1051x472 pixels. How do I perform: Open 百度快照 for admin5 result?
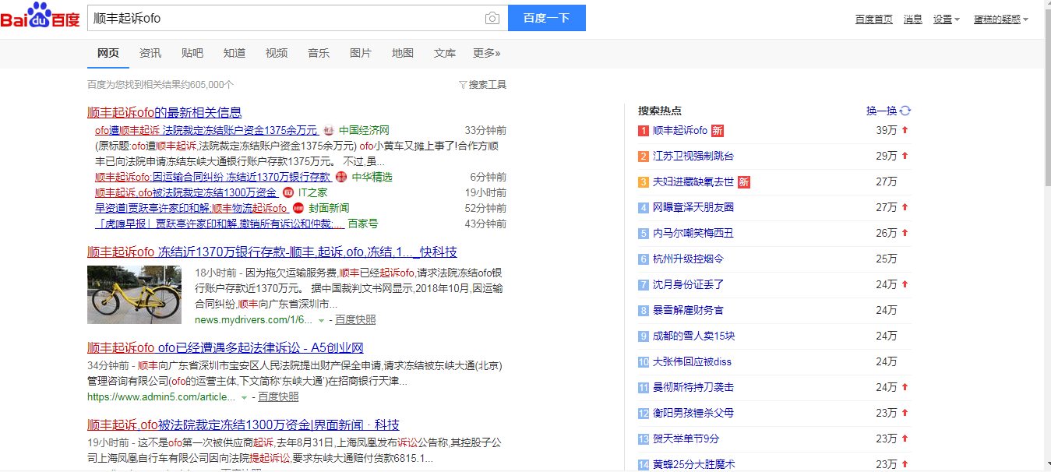[x=278, y=397]
